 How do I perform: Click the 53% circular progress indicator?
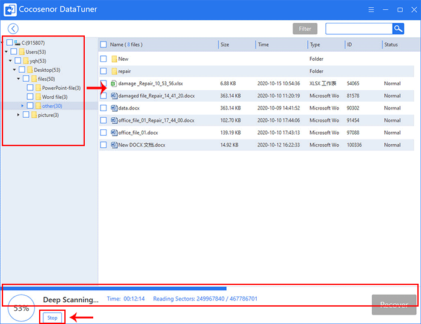point(21,308)
